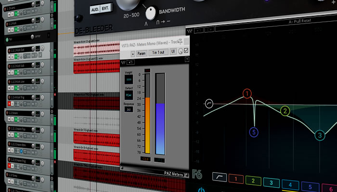Click the Waves logo in F6 toolbar

pos(190,31)
